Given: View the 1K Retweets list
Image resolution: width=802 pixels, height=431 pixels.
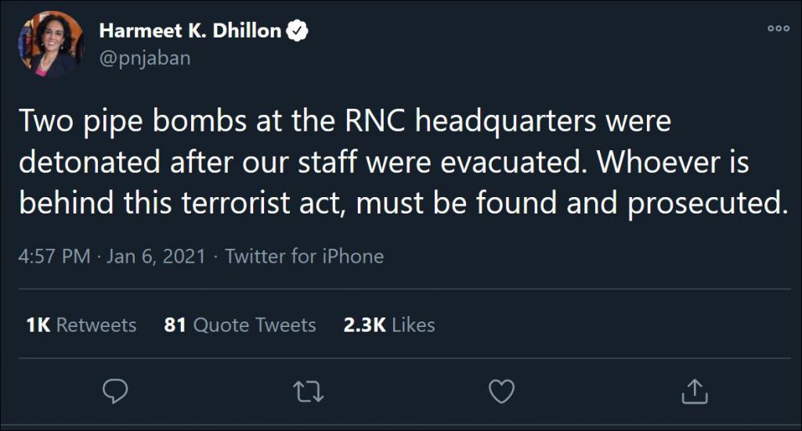Looking at the screenshot, I should click(x=81, y=325).
